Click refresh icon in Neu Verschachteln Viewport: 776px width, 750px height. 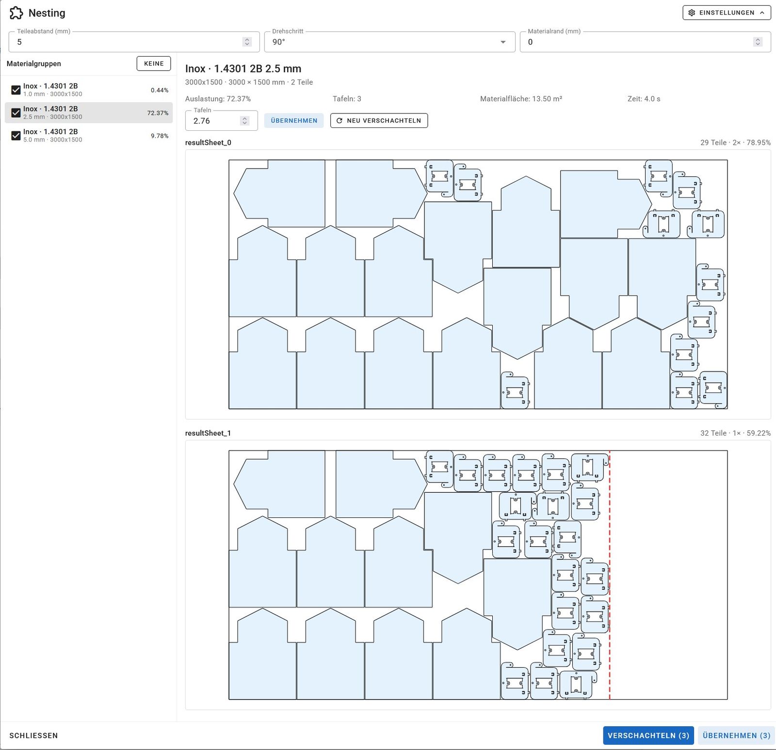[339, 121]
